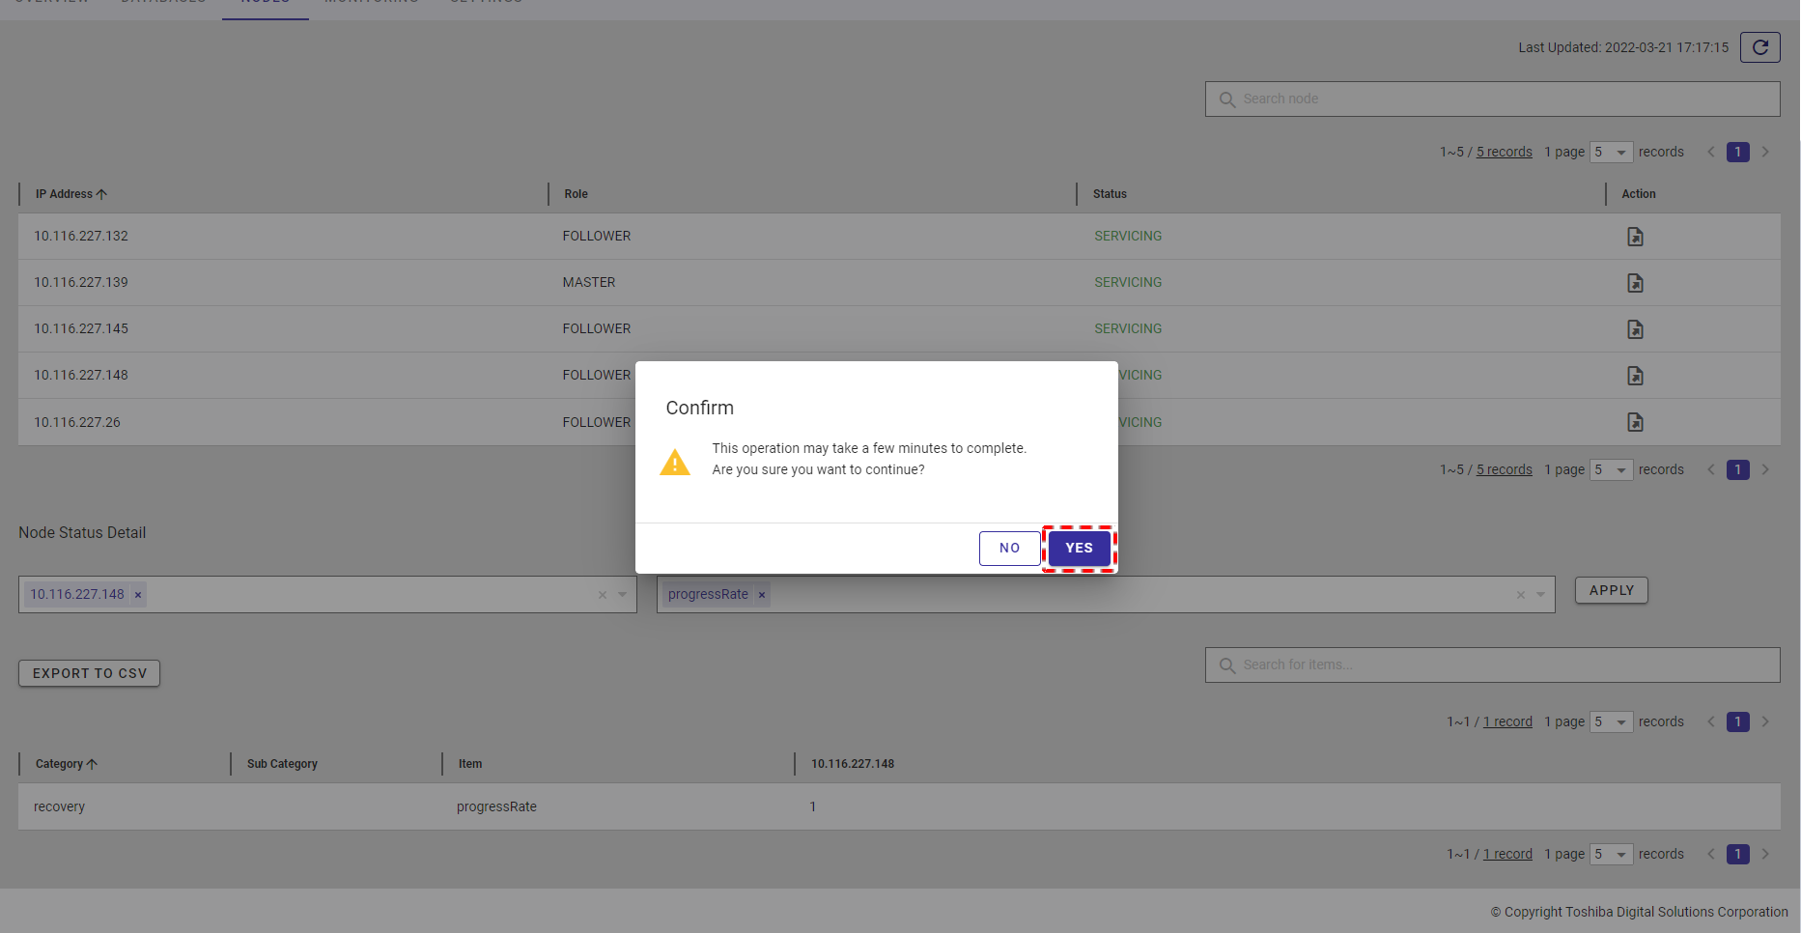Image resolution: width=1801 pixels, height=933 pixels.
Task: Click the refresh icon beside Last Updated
Action: [1759, 47]
